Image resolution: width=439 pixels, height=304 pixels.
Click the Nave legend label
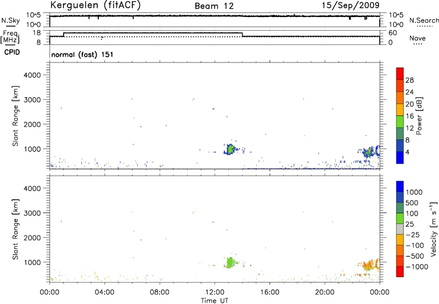click(418, 38)
